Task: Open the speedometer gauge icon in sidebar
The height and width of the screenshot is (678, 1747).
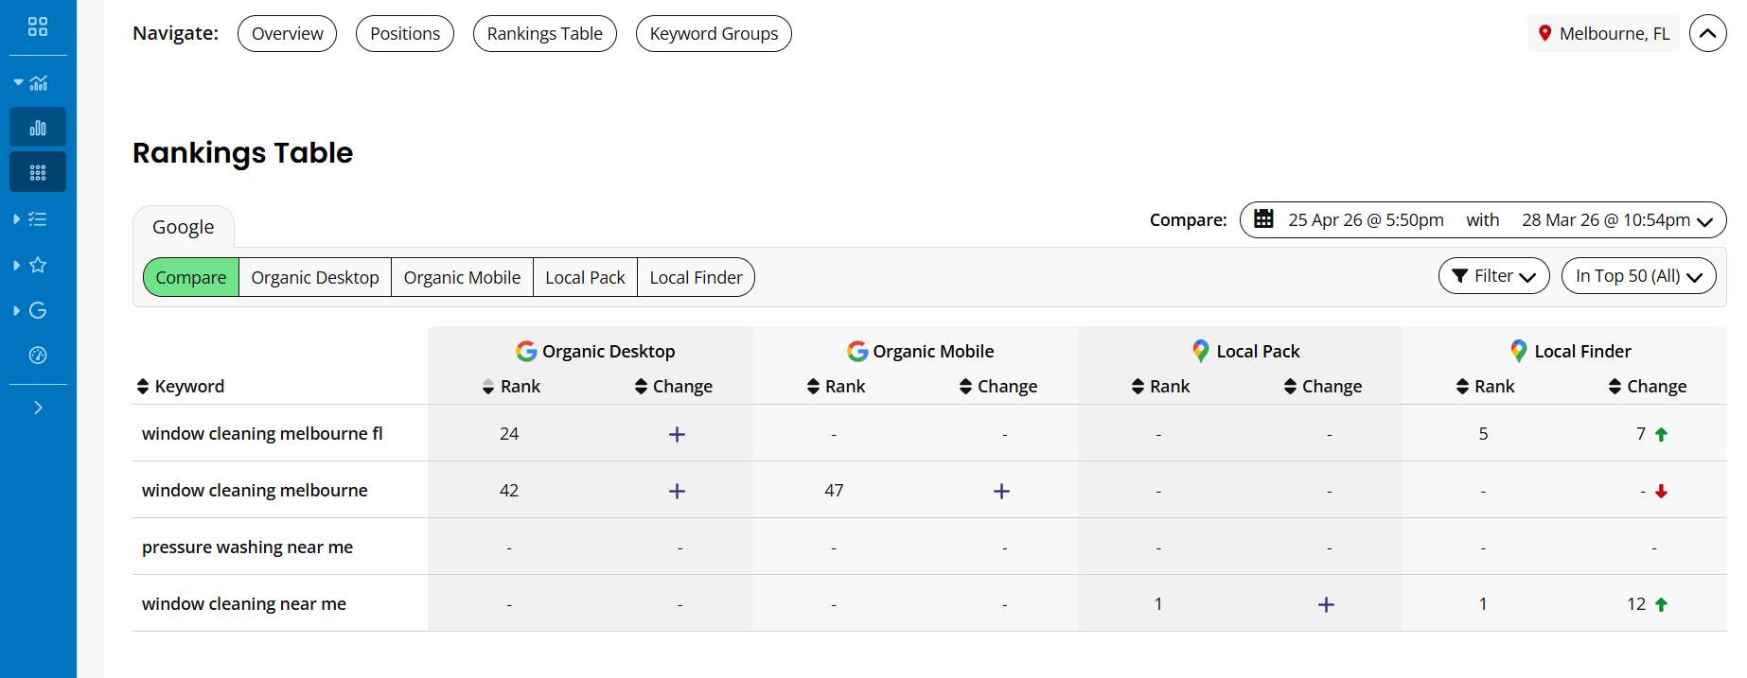Action: click(x=38, y=356)
